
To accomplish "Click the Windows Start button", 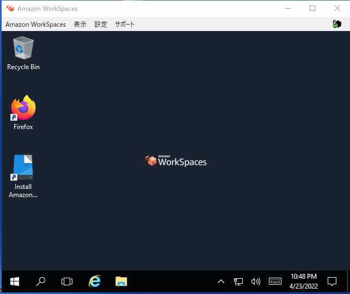I will (15, 281).
